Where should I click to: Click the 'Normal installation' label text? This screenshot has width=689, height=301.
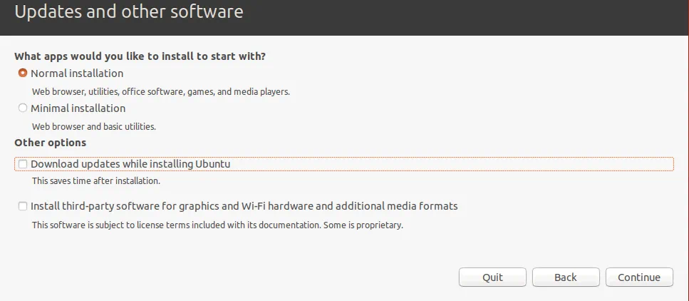[77, 73]
